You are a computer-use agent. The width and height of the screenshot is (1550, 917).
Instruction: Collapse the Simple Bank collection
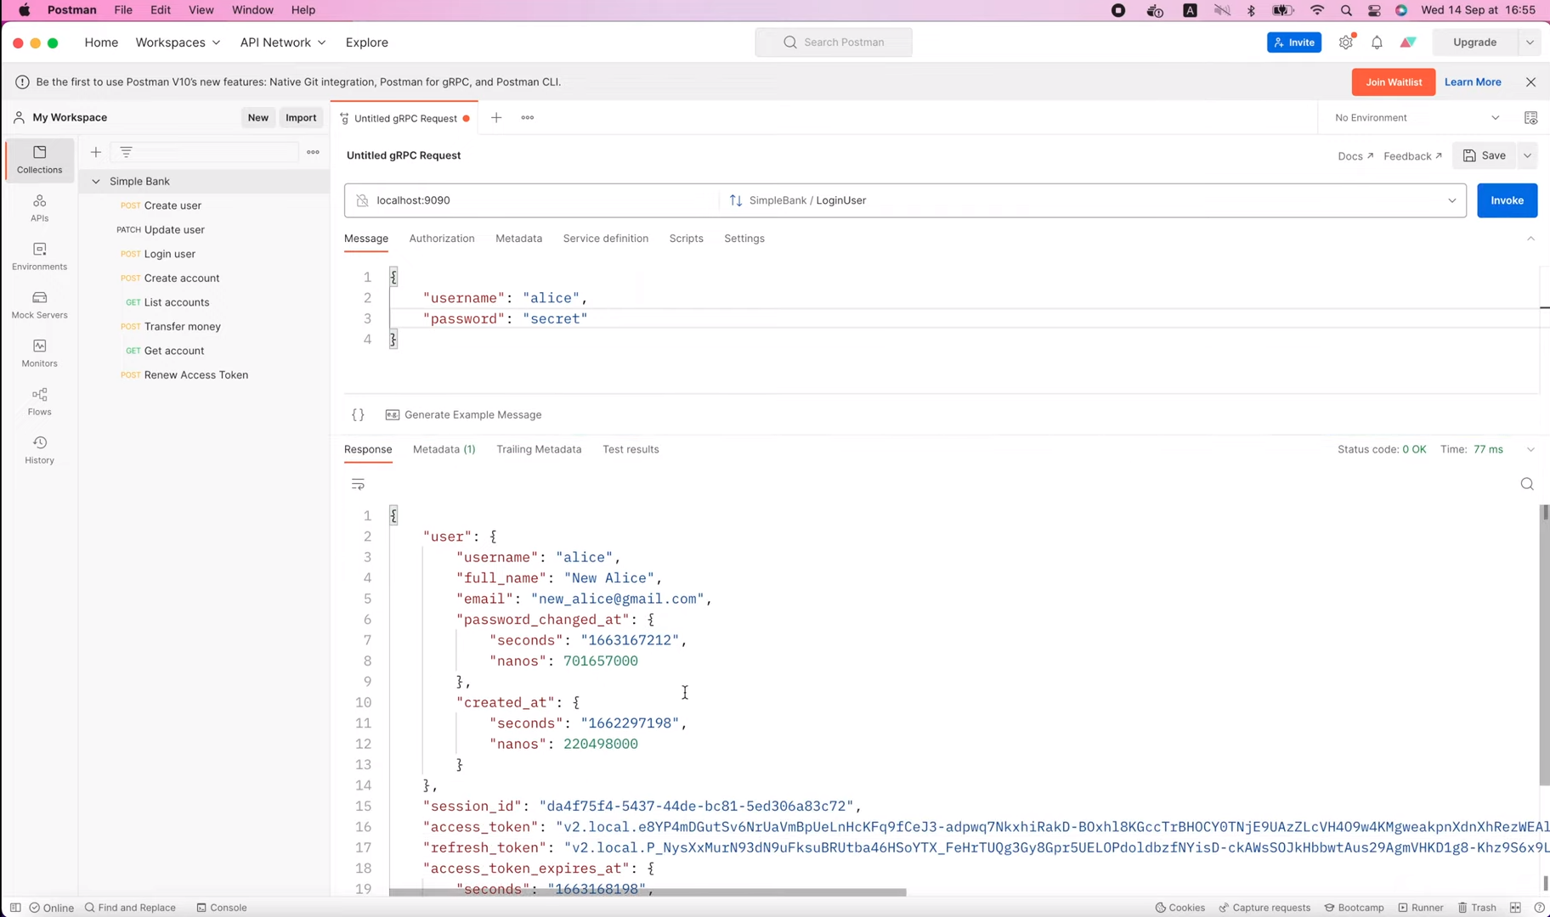click(x=96, y=181)
